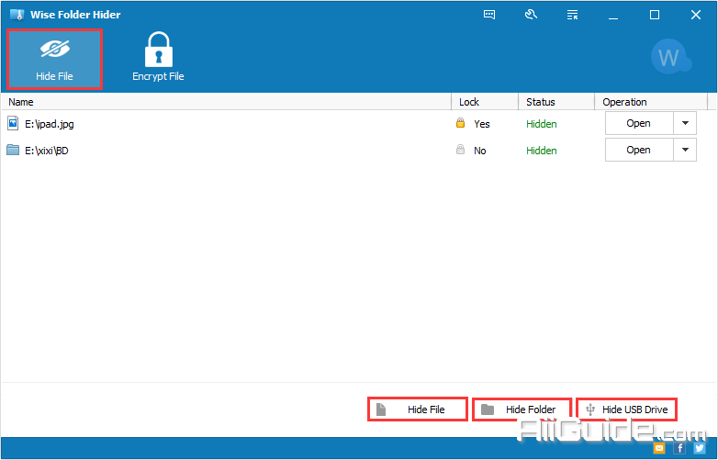Screen dimensions: 718x460
Task: Click the image file icon for ipad.jpg
Action: pos(13,123)
